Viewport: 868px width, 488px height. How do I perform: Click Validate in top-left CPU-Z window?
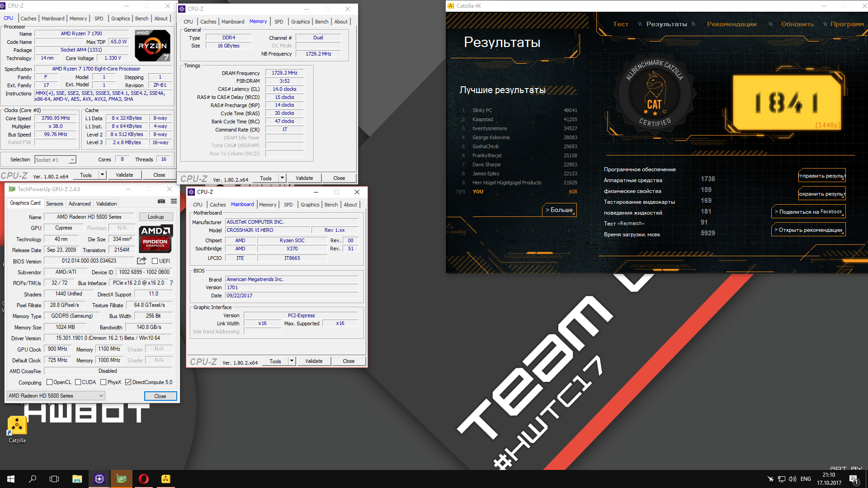click(x=124, y=175)
